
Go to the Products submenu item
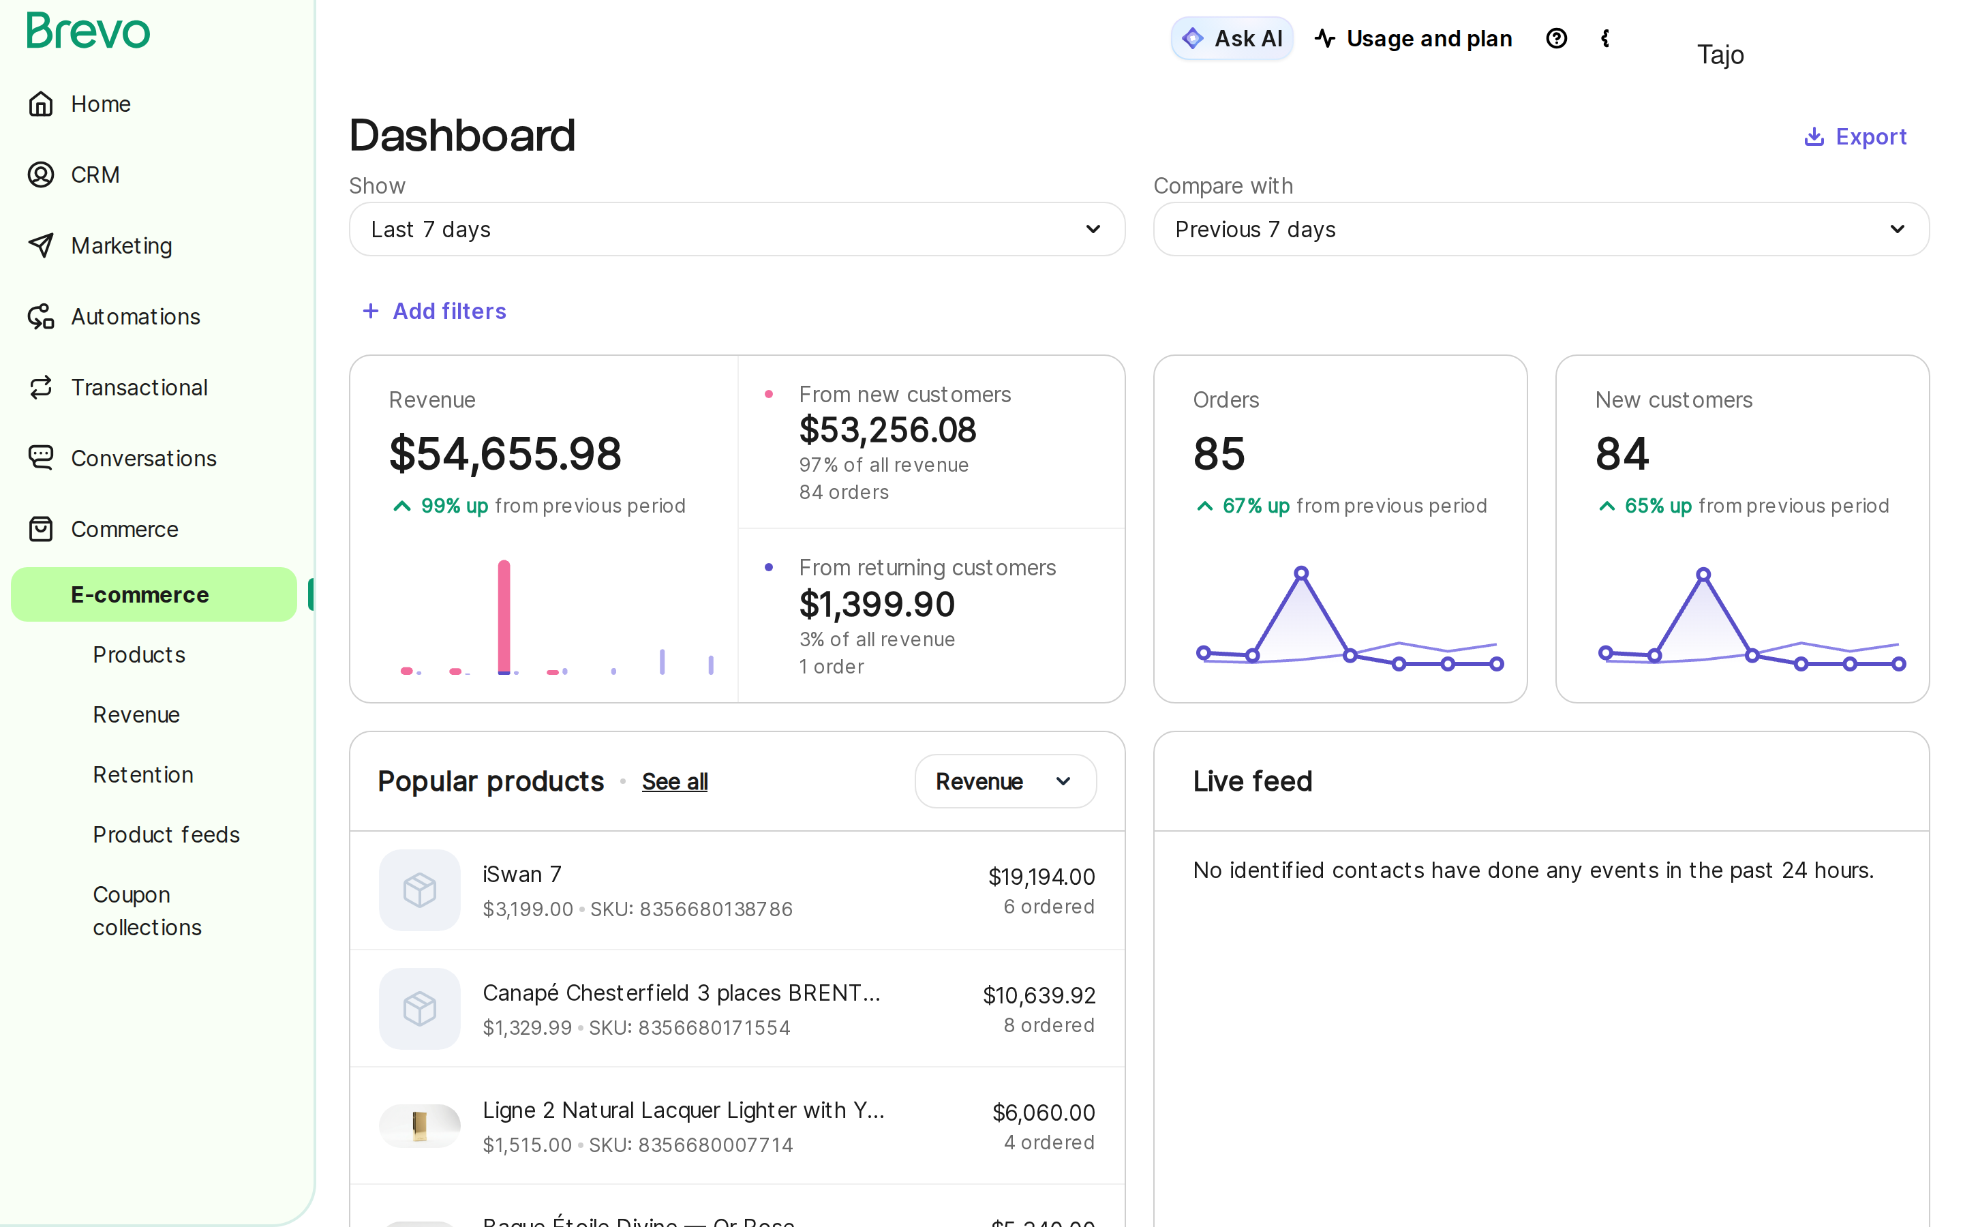(x=139, y=654)
